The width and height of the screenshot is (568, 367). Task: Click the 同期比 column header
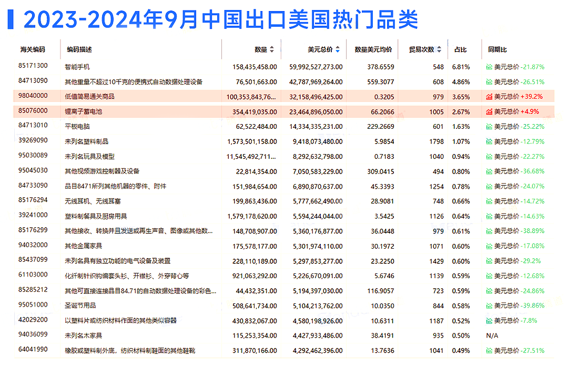tap(498, 49)
